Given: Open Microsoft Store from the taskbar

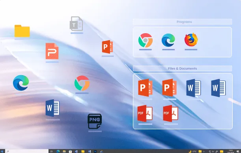Looking at the screenshot, I should [70, 151].
